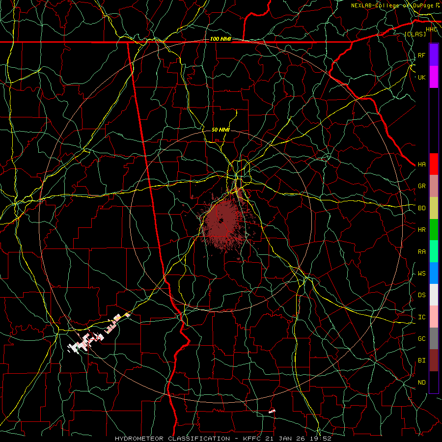Click the HA red legend swatch
The width and height of the screenshot is (442, 442).
pos(434,164)
